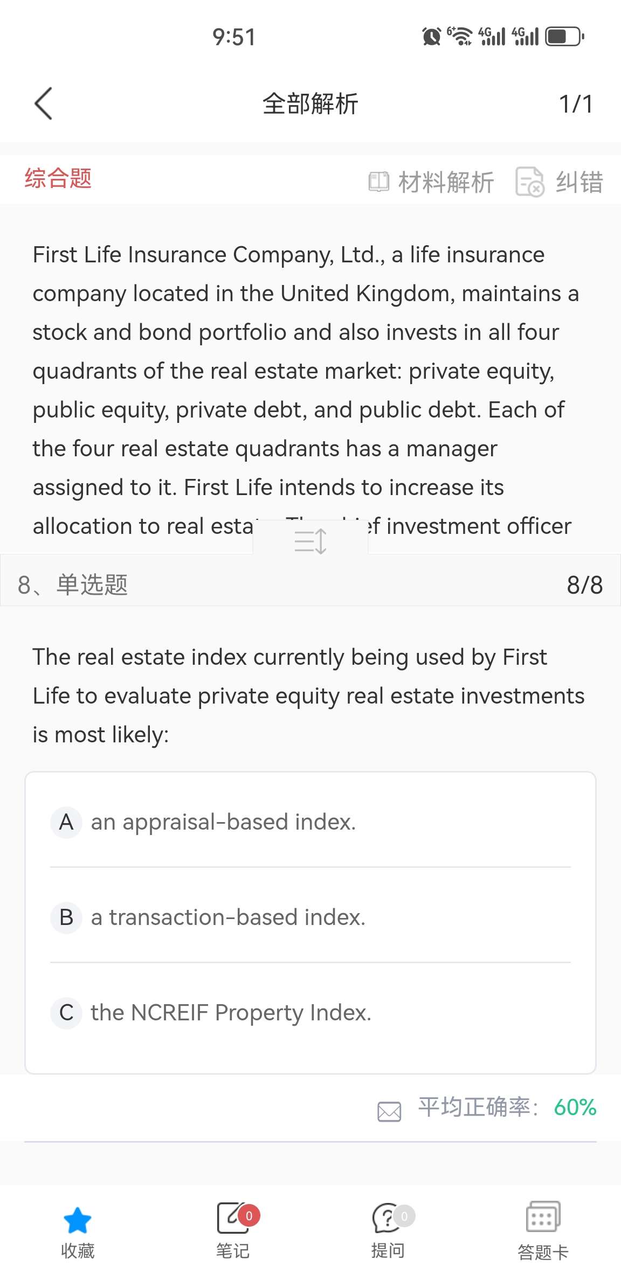Tap the 全部解析 page title
Viewport: 621px width, 1280px height.
(310, 104)
